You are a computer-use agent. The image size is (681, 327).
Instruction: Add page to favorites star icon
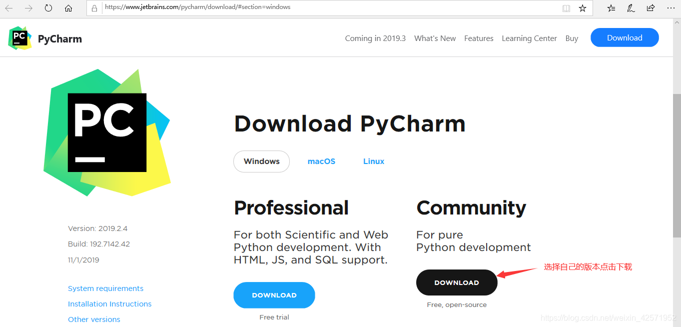[x=583, y=8]
